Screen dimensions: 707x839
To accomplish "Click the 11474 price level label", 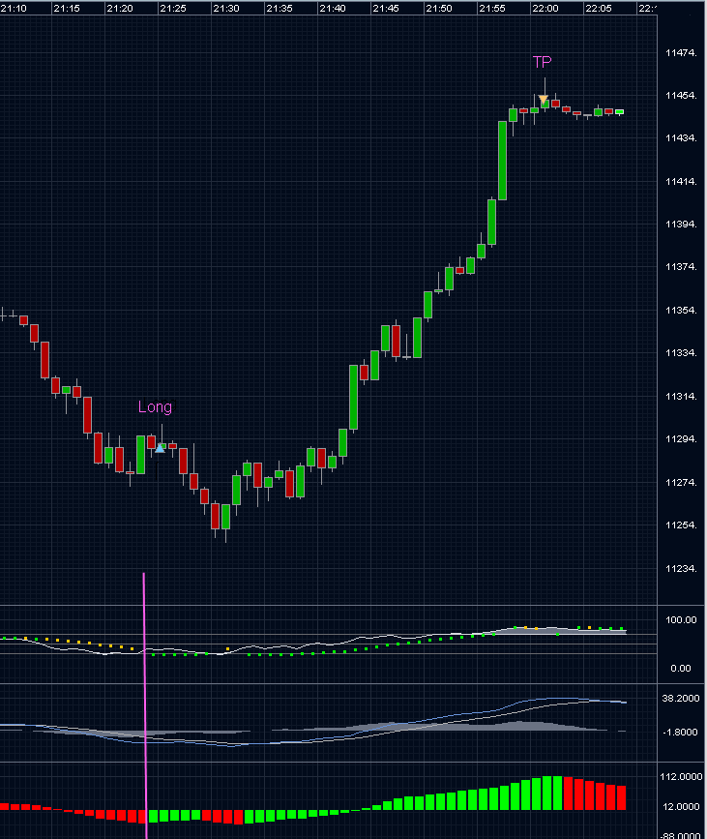I will coord(681,53).
